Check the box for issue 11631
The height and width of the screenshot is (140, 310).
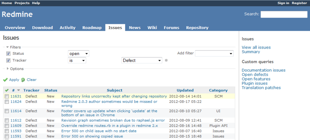[7, 96]
